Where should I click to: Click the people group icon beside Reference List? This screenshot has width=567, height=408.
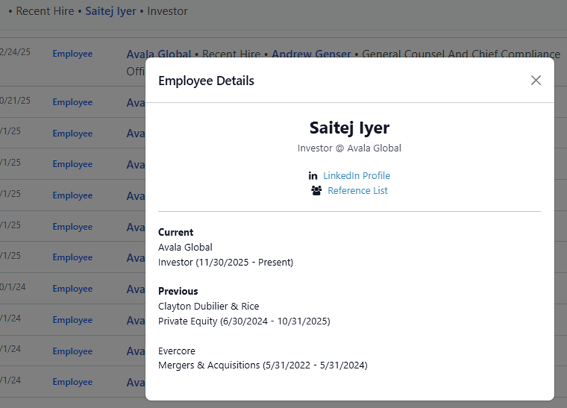[316, 191]
